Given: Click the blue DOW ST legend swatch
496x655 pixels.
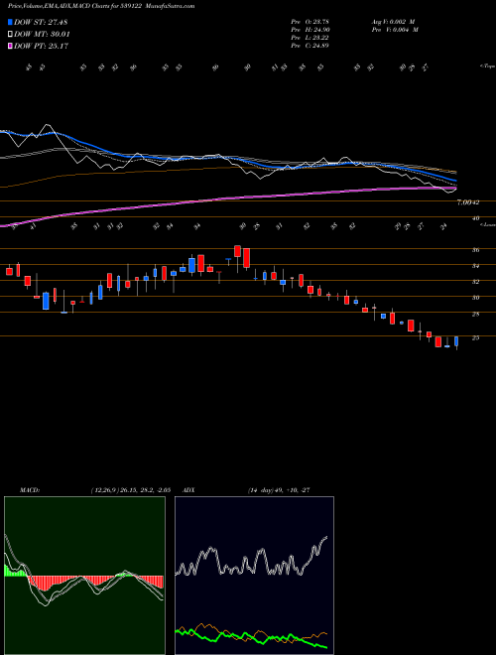Looking at the screenshot, I should coord(10,22).
